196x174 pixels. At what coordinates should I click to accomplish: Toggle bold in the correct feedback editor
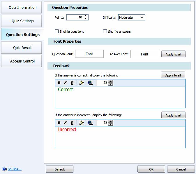[59, 83]
